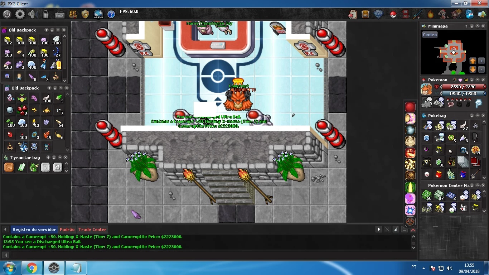The height and width of the screenshot is (275, 489).
Task: Open the diamond shop icon
Action: click(378, 14)
